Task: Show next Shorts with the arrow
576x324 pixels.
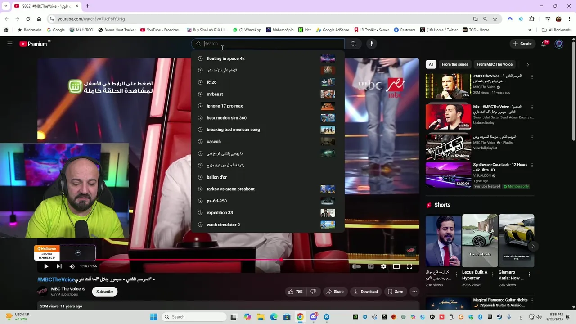Action: pos(533,246)
